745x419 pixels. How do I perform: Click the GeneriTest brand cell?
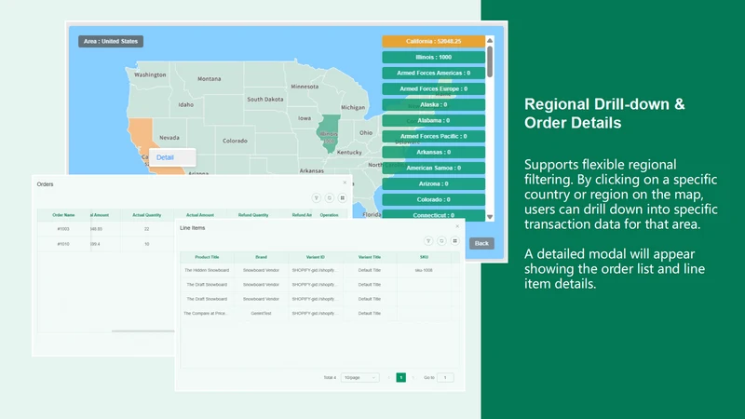pyautogui.click(x=261, y=314)
